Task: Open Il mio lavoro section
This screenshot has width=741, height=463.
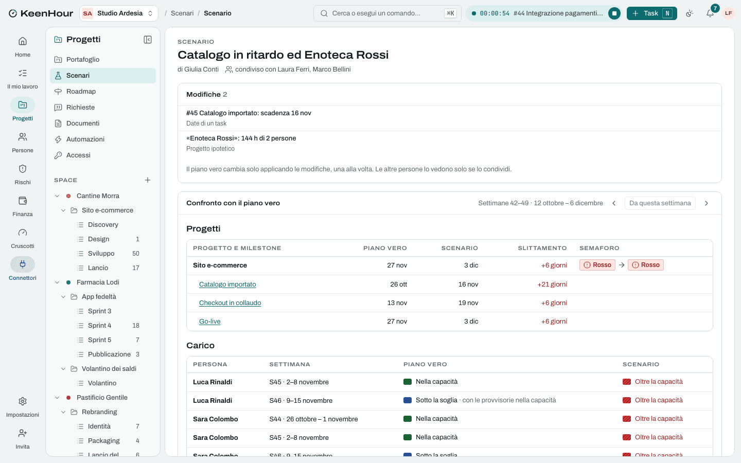Action: tap(23, 79)
